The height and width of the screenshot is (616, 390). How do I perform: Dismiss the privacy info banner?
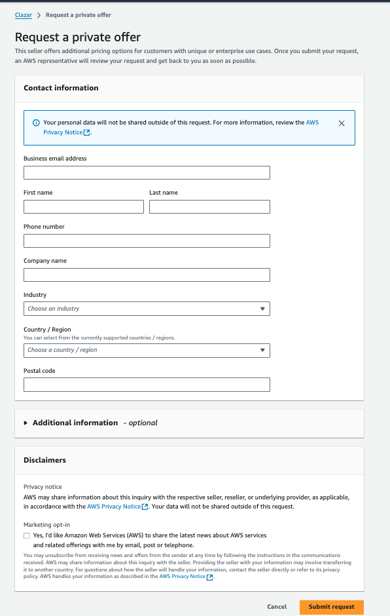(342, 123)
